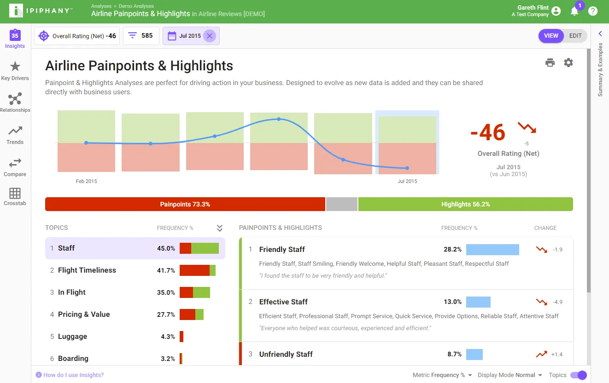Screen dimensions: 609x383
Task: Click the green Highlights 56.2% bar
Action: (465, 204)
